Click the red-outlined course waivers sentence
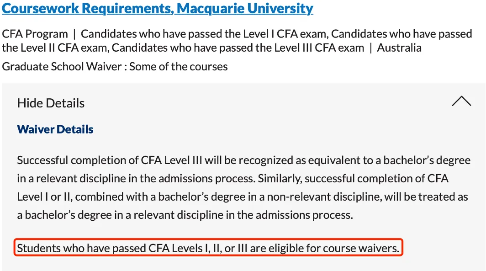Screen dimensions: 486x271 pyautogui.click(x=208, y=248)
